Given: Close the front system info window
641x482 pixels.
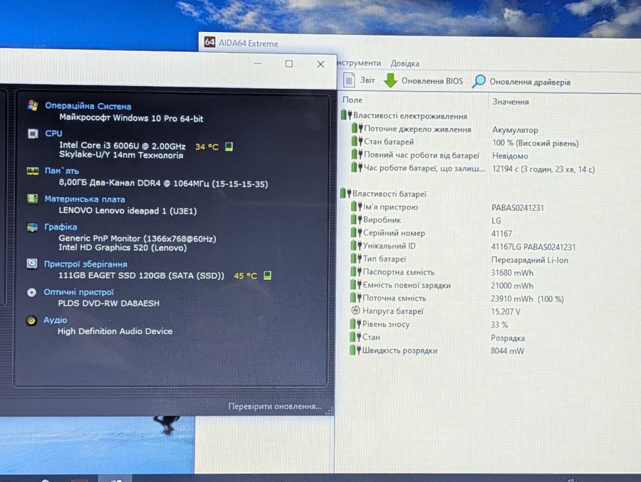Looking at the screenshot, I should tap(320, 64).
